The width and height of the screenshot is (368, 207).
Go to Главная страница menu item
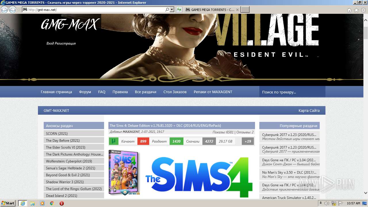pos(56,92)
